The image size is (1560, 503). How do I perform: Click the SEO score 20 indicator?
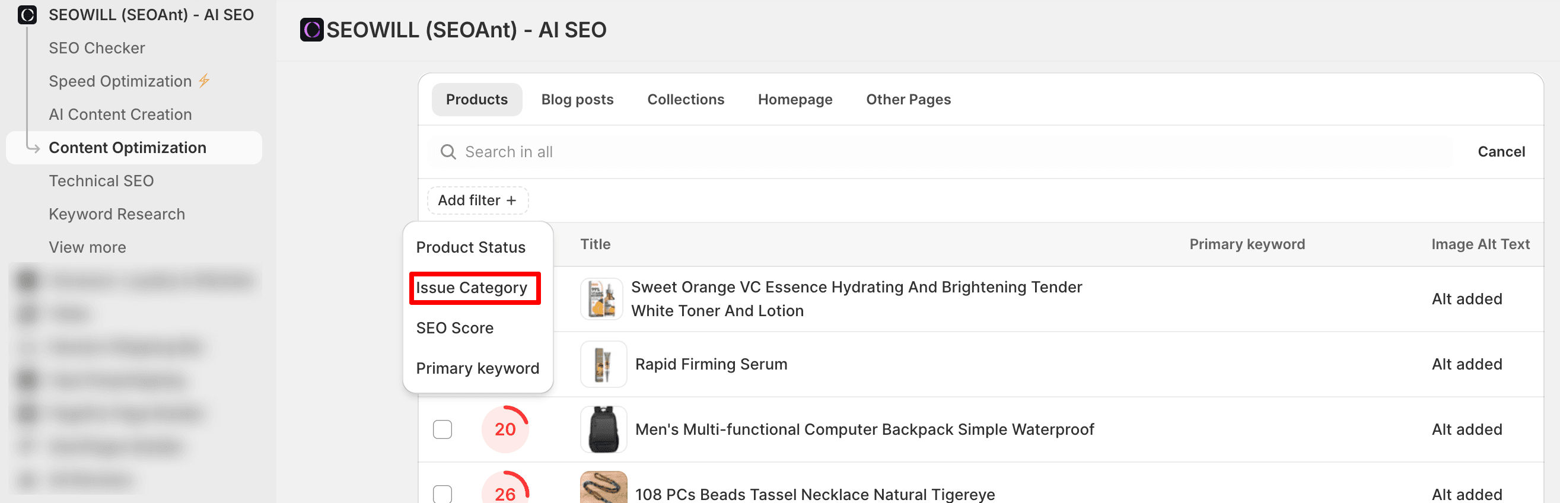(x=504, y=429)
